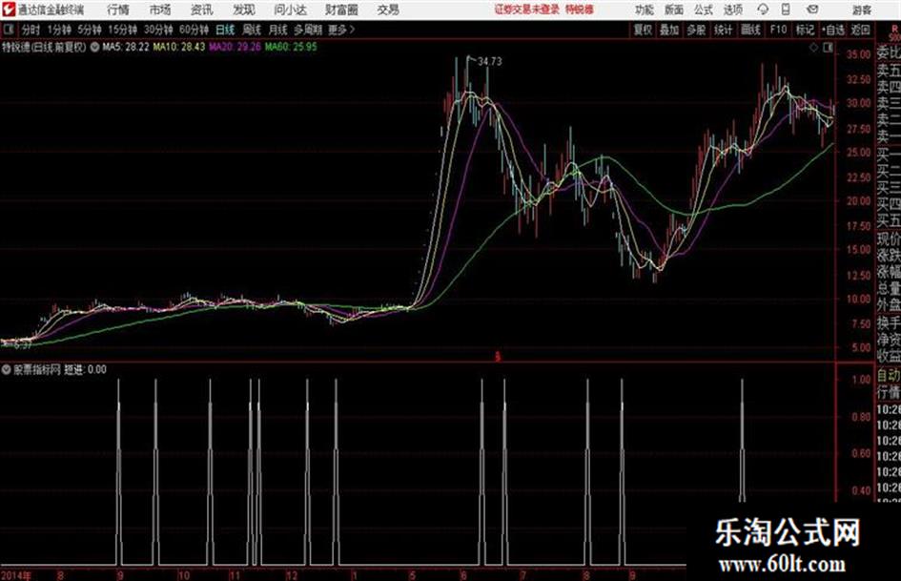Click the 1.00 indicator axis label
This screenshot has width=901, height=581.
[861, 380]
